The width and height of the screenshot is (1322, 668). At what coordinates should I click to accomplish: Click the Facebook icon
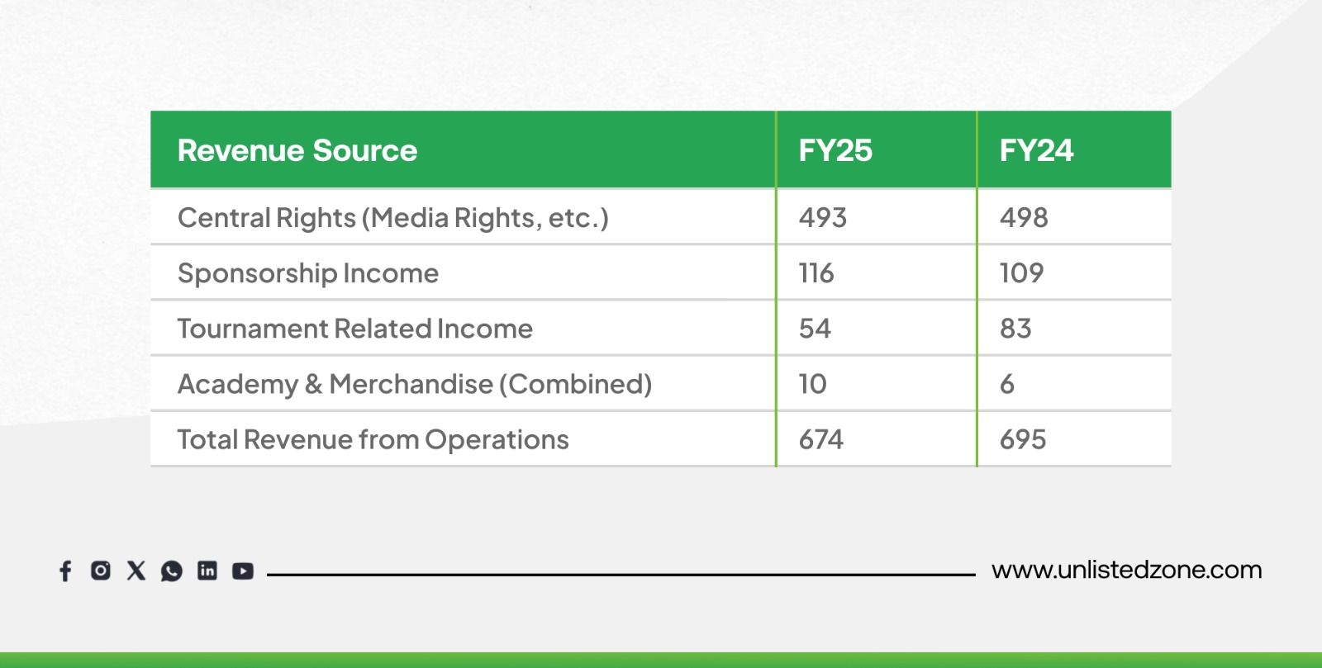point(65,571)
